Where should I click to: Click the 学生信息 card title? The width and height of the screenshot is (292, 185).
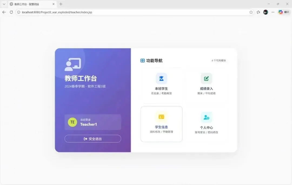click(161, 127)
